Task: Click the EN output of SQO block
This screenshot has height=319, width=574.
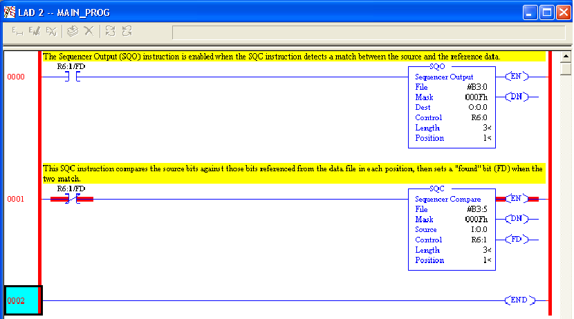Action: [517, 77]
